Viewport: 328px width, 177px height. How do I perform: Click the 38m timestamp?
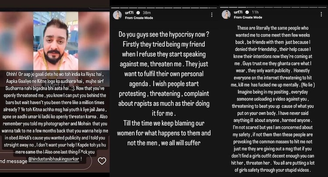pos(147,13)
